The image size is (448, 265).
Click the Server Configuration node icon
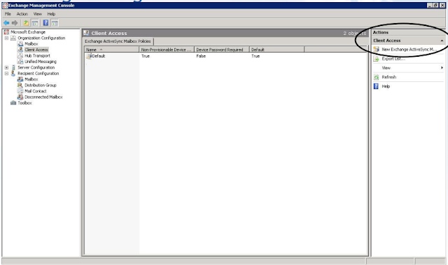13,67
